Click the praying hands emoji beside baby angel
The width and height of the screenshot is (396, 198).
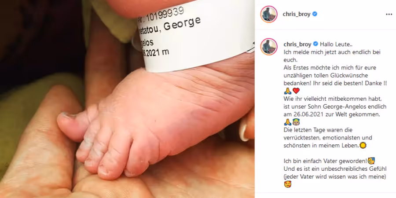tap(288, 122)
